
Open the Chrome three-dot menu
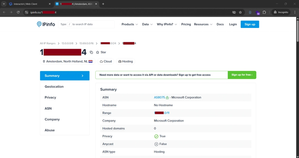coord(295,12)
